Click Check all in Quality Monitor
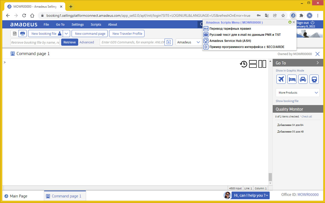 click(307, 116)
